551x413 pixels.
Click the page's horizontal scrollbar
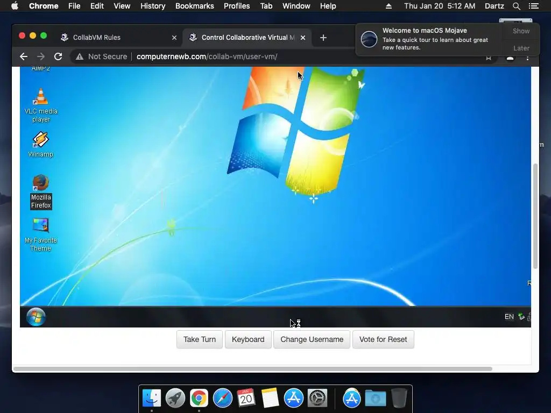pos(253,369)
